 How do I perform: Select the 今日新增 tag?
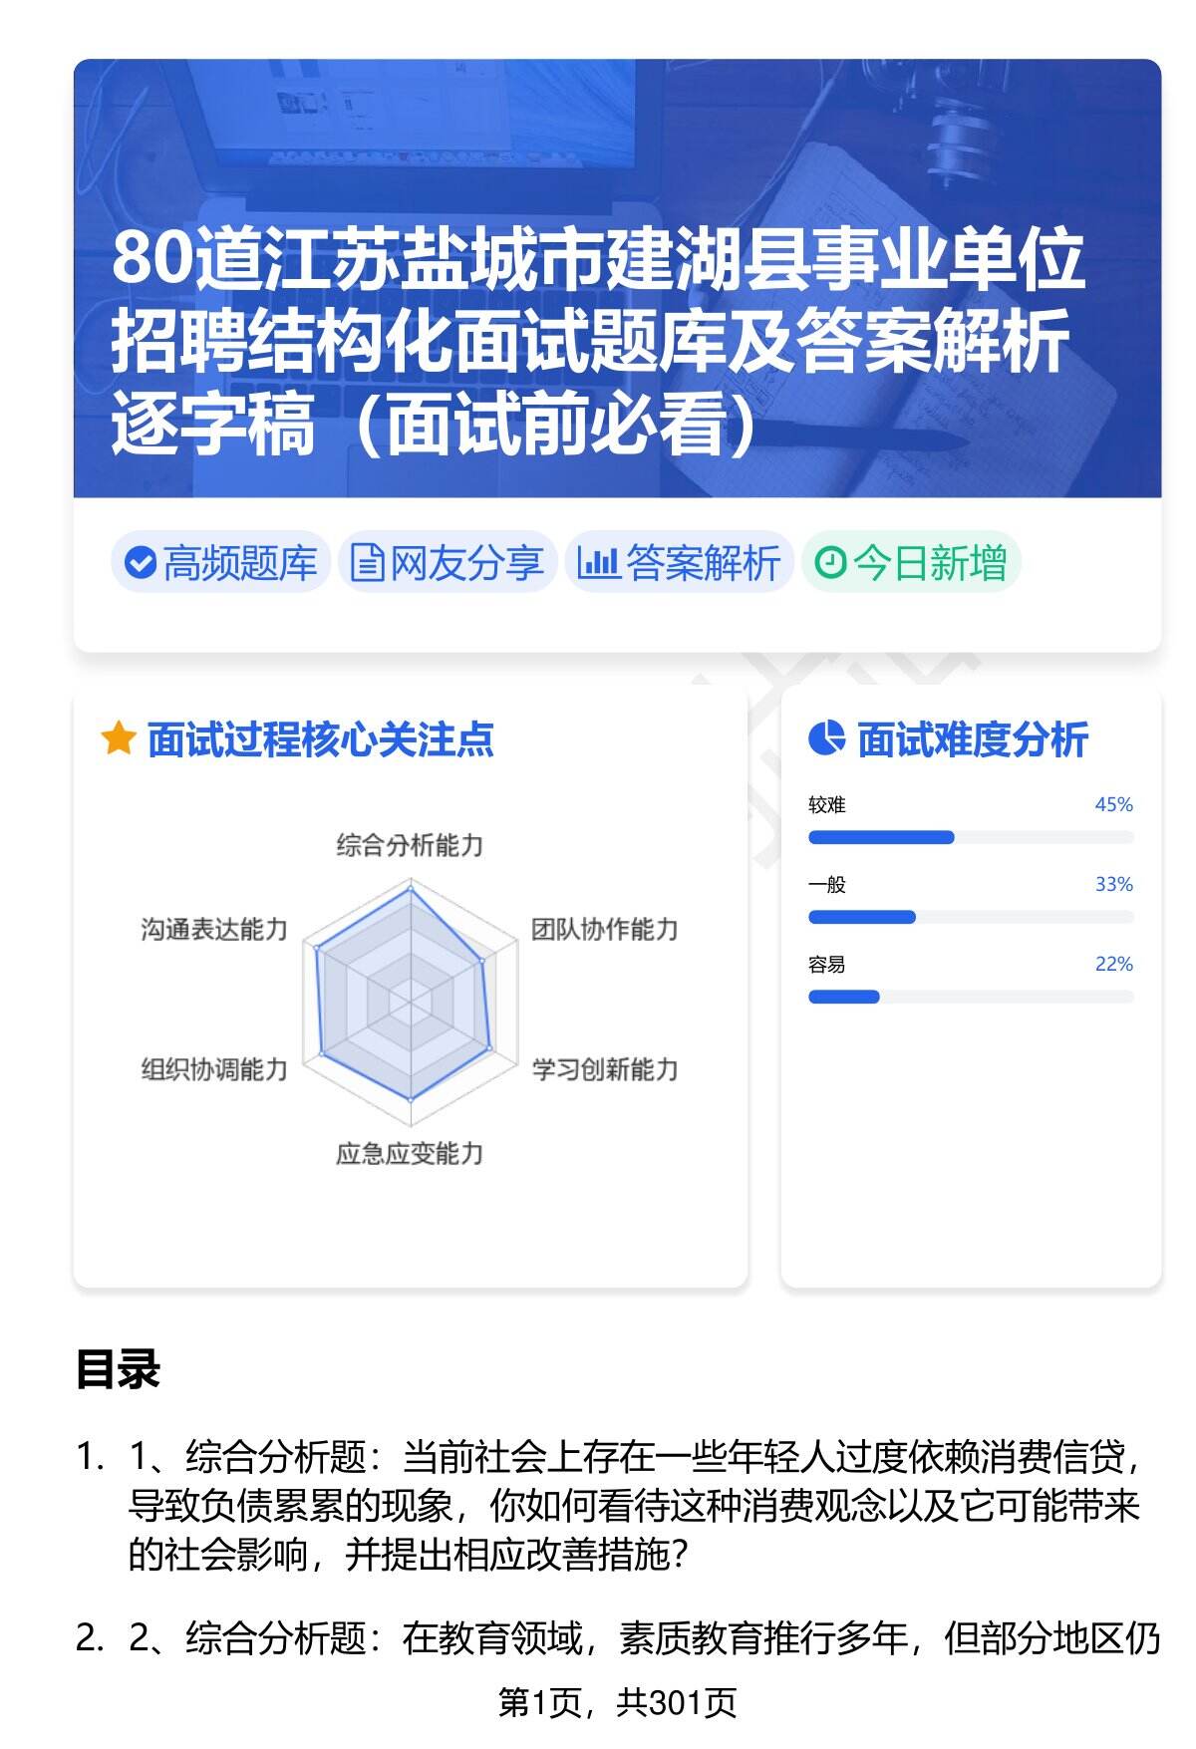coord(911,563)
